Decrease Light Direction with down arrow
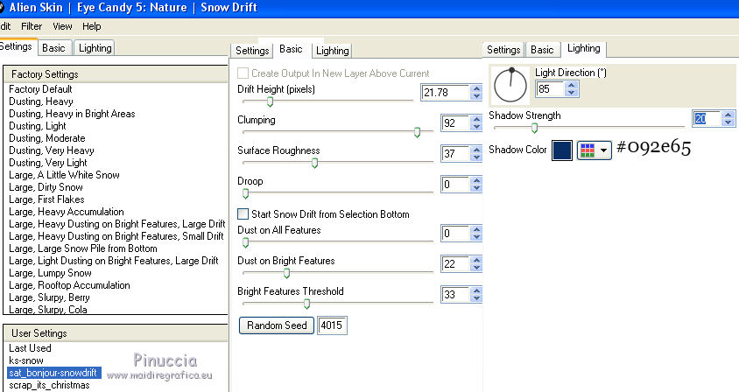Screen dimensions: 739x392 tap(572, 93)
